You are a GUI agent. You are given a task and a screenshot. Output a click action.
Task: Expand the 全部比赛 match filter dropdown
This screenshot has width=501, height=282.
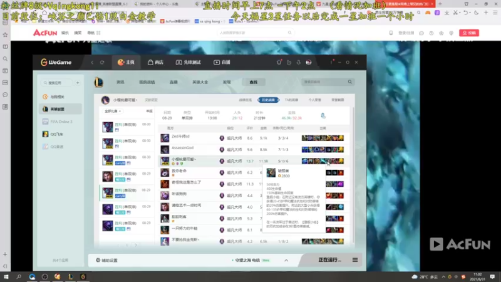(x=113, y=112)
